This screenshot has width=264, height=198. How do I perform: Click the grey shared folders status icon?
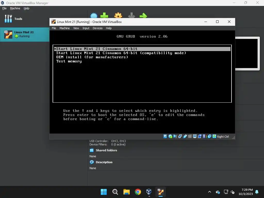pos(190,136)
